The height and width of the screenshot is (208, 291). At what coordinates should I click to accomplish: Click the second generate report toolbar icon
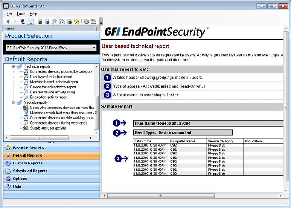coord(47,22)
